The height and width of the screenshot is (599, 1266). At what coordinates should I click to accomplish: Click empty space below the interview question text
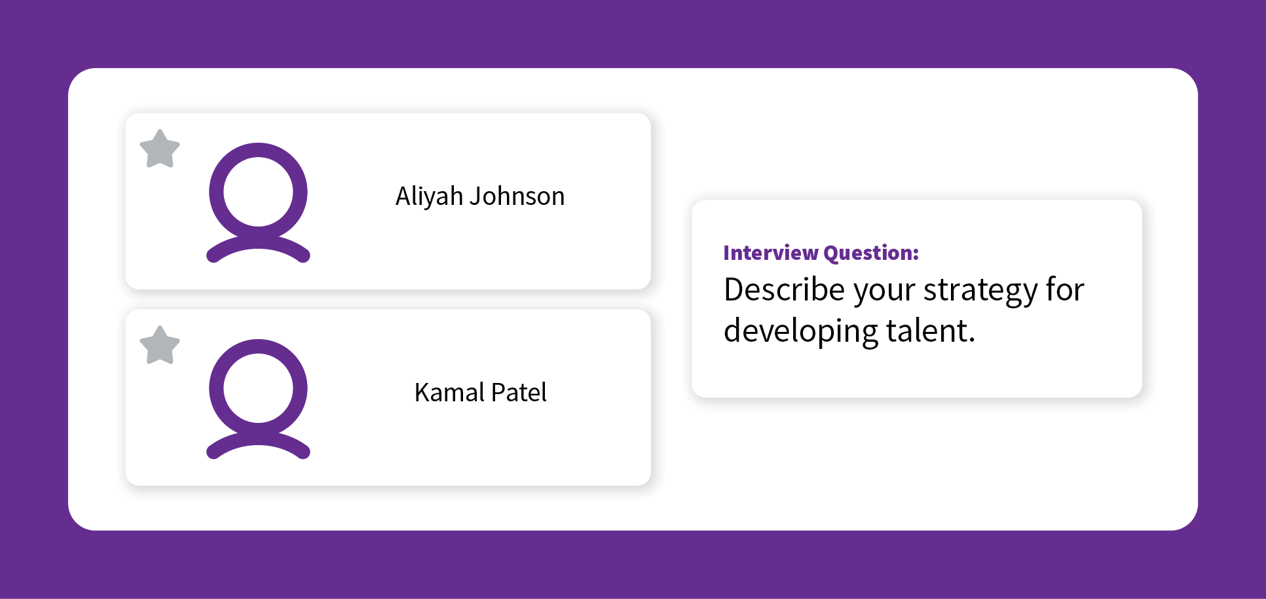pos(917,373)
